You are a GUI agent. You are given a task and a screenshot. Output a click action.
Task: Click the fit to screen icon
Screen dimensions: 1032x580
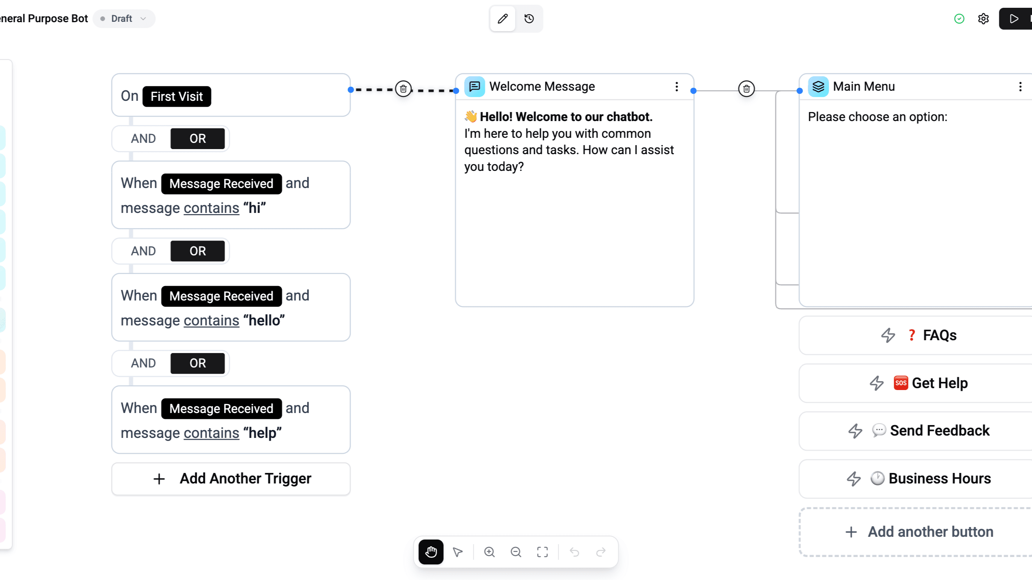(x=542, y=552)
